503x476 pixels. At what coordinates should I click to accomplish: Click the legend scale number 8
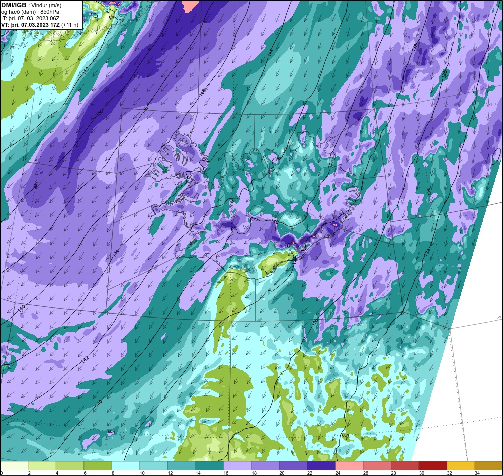(x=113, y=473)
